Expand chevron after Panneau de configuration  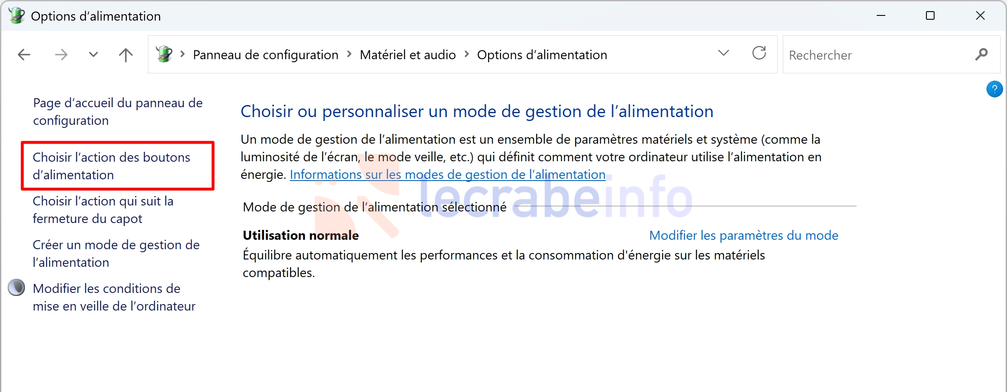[x=349, y=54]
